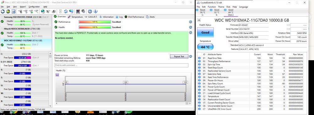
Task: Click status circle of UltraDMA CRC Error Count
Action: [199, 109]
